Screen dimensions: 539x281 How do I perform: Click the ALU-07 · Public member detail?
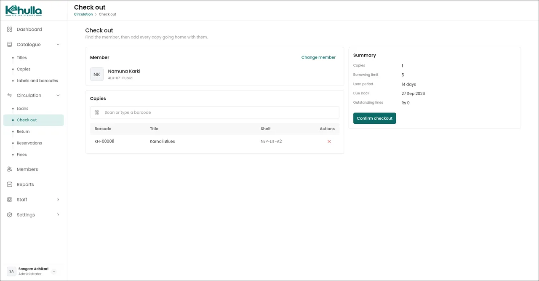click(120, 78)
